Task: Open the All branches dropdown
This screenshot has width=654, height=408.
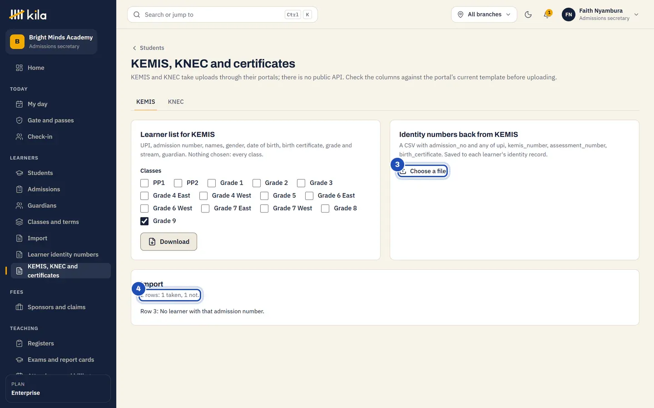Action: (484, 15)
